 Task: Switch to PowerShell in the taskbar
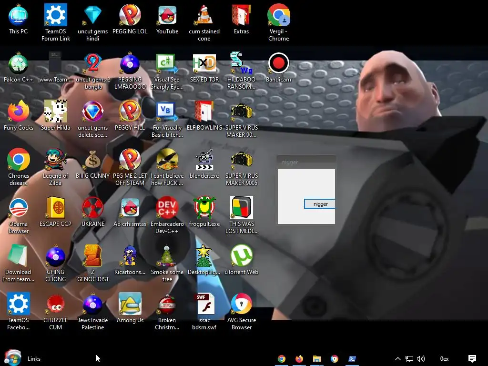tap(352, 359)
